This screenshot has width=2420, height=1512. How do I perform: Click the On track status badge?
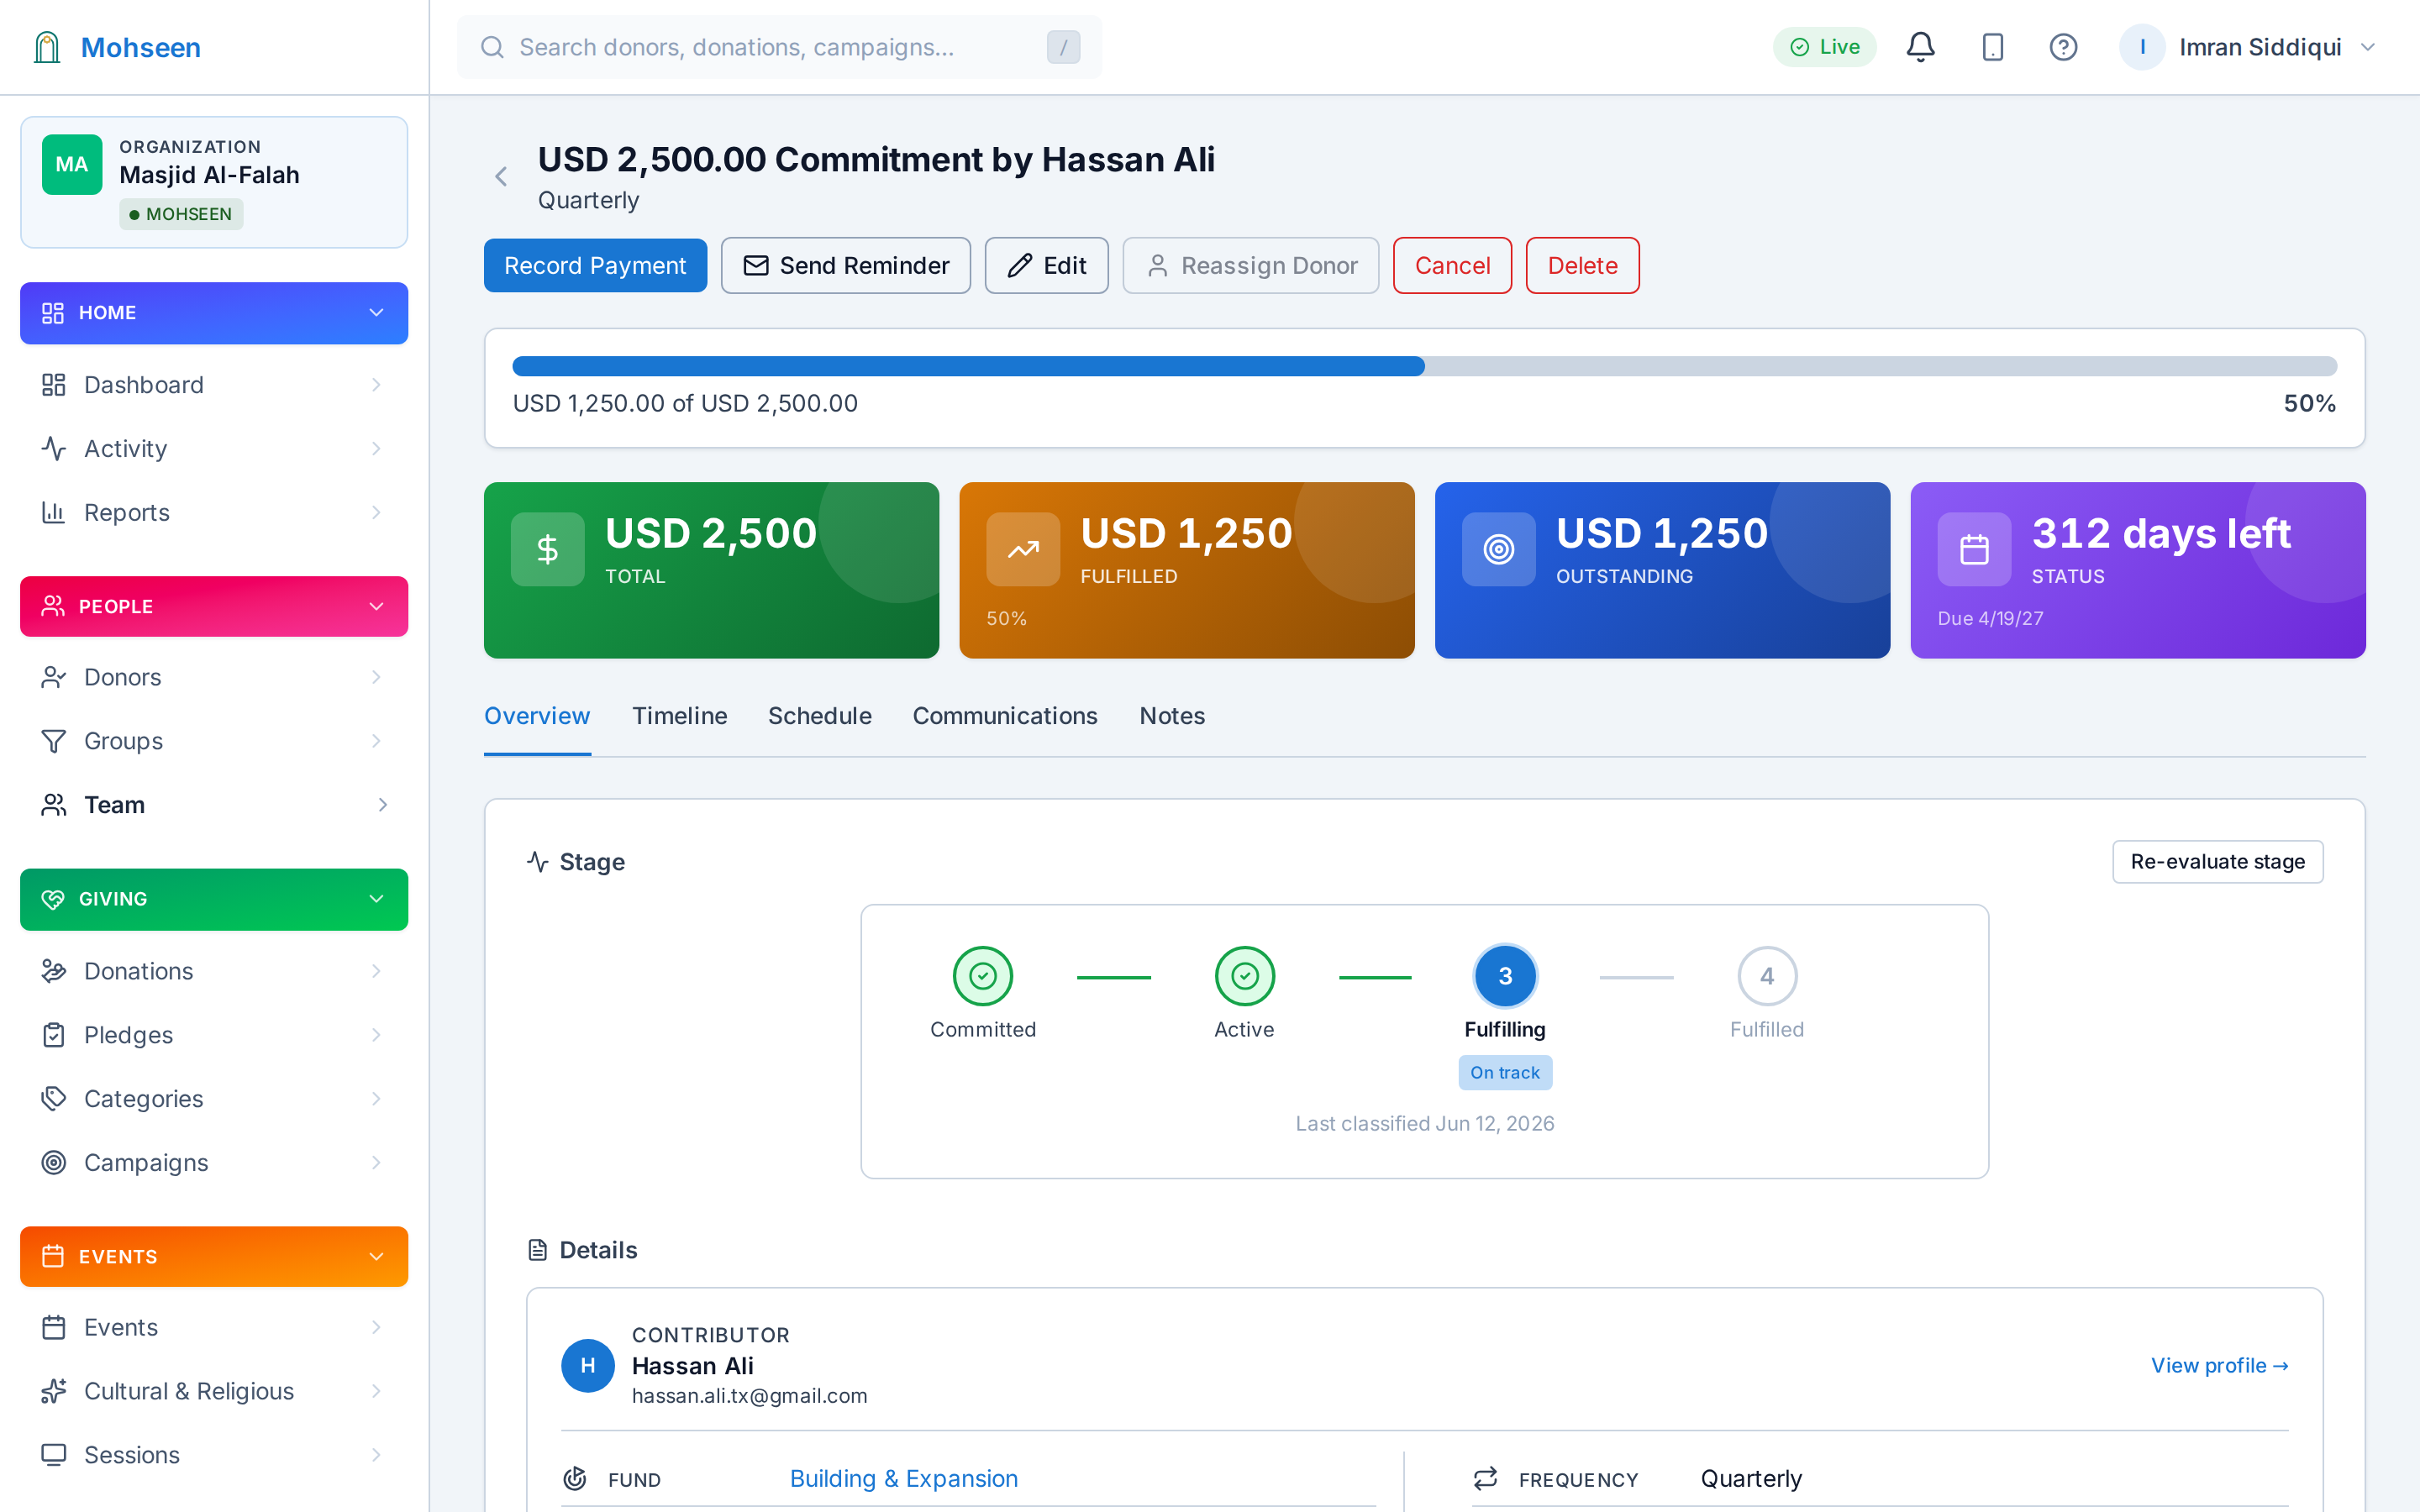[1505, 1072]
